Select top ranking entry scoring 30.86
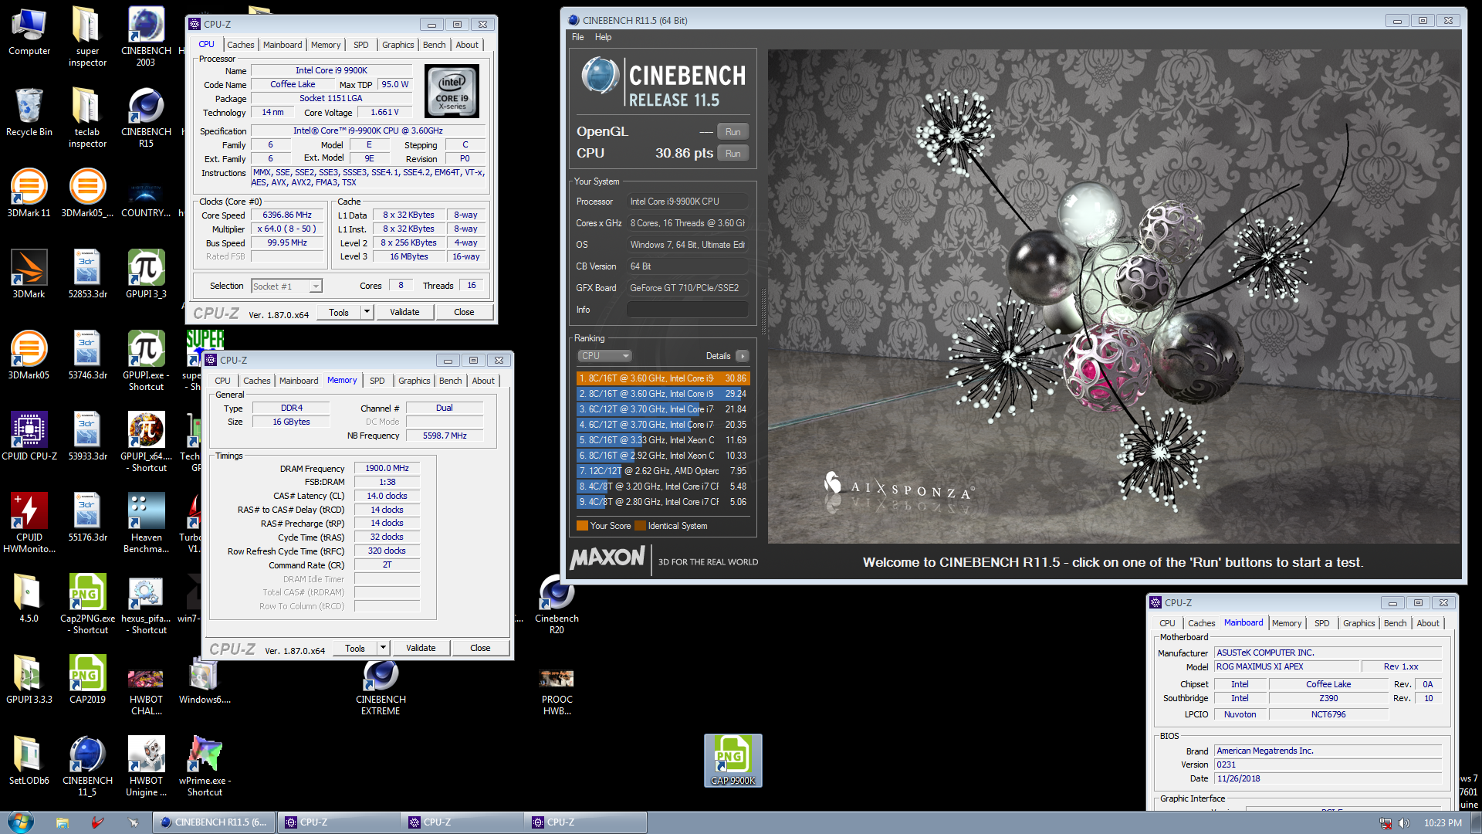 pyautogui.click(x=662, y=378)
